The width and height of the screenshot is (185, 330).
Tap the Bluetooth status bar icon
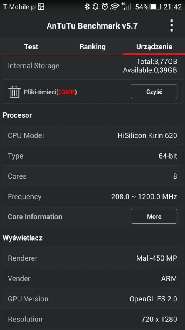point(87,7)
